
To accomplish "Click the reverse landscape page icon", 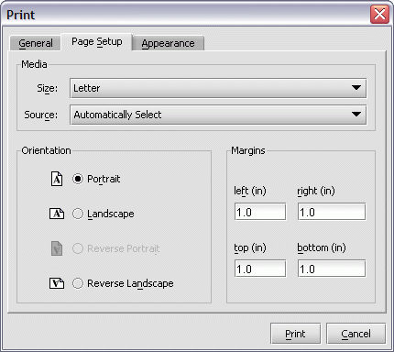I will [57, 283].
